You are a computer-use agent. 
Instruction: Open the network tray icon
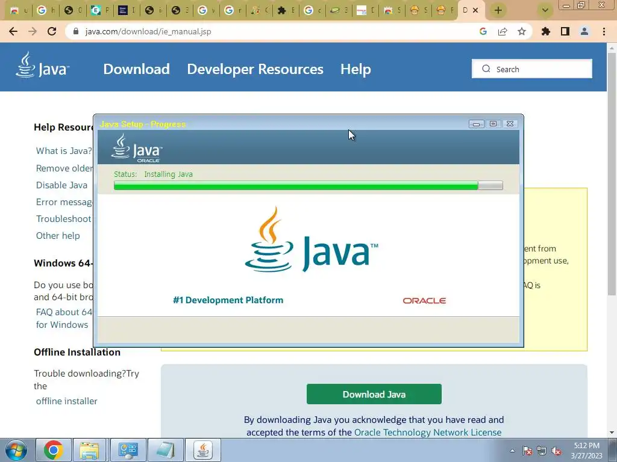(542, 451)
